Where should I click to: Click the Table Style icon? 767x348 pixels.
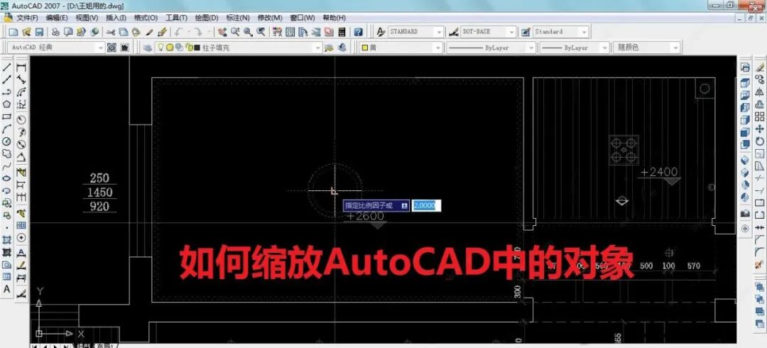pos(526,32)
